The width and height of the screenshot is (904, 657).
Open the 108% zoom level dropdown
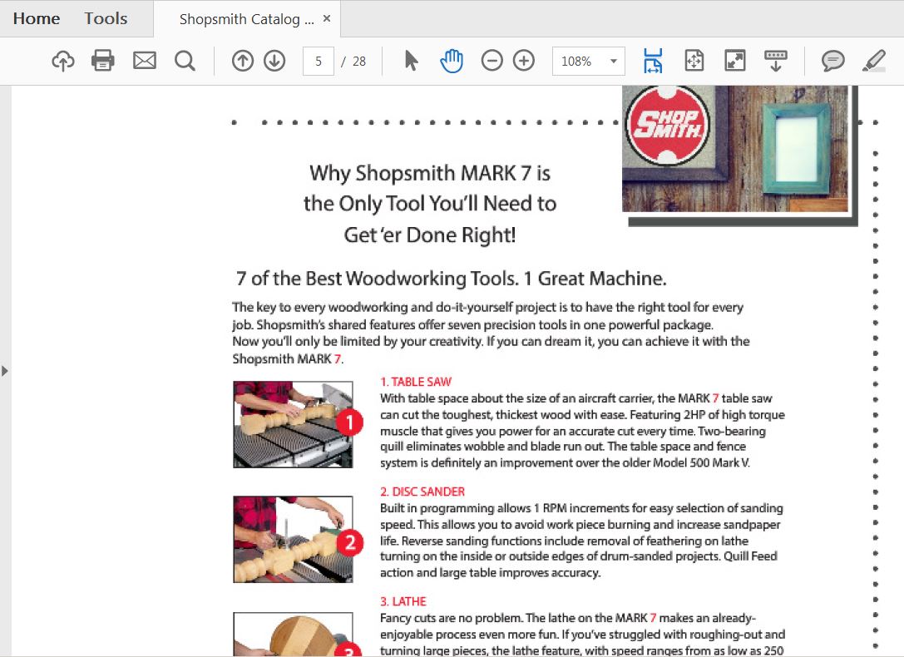point(589,61)
